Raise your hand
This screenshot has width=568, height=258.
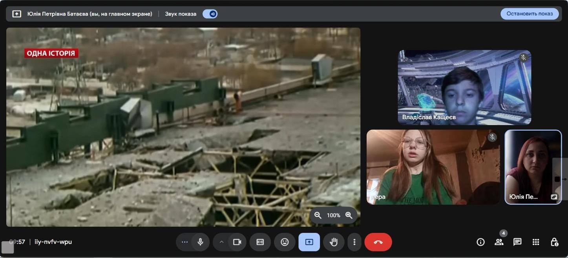pos(334,242)
